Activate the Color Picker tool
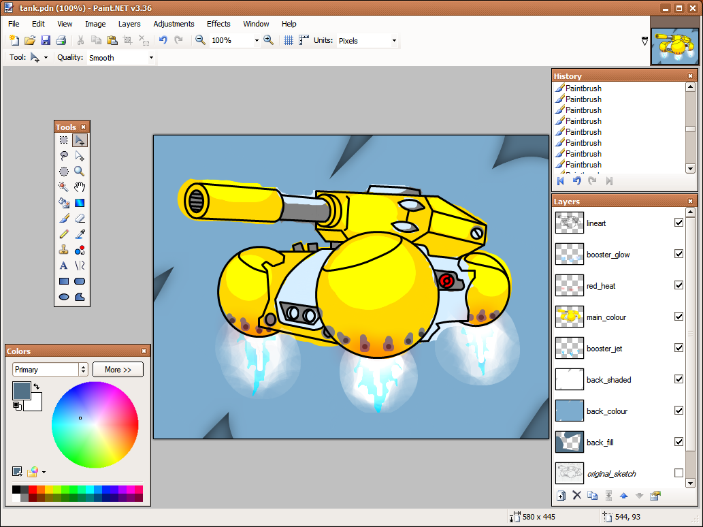This screenshot has width=703, height=527. tap(80, 234)
